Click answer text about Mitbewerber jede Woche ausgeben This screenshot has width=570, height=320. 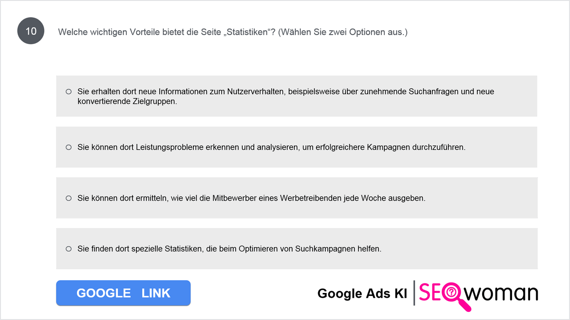251,198
